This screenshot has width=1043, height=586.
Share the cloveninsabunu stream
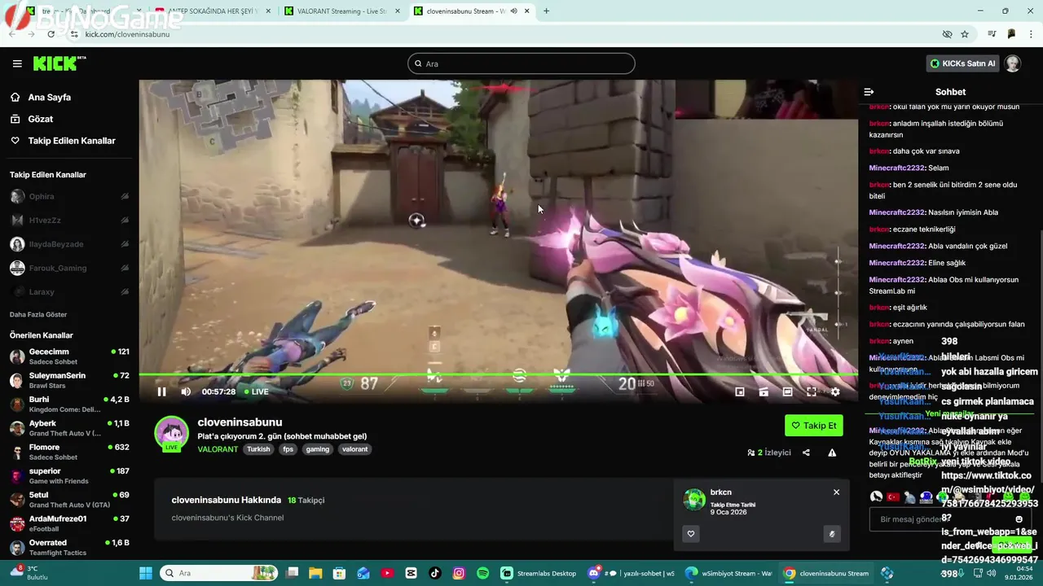coord(806,453)
